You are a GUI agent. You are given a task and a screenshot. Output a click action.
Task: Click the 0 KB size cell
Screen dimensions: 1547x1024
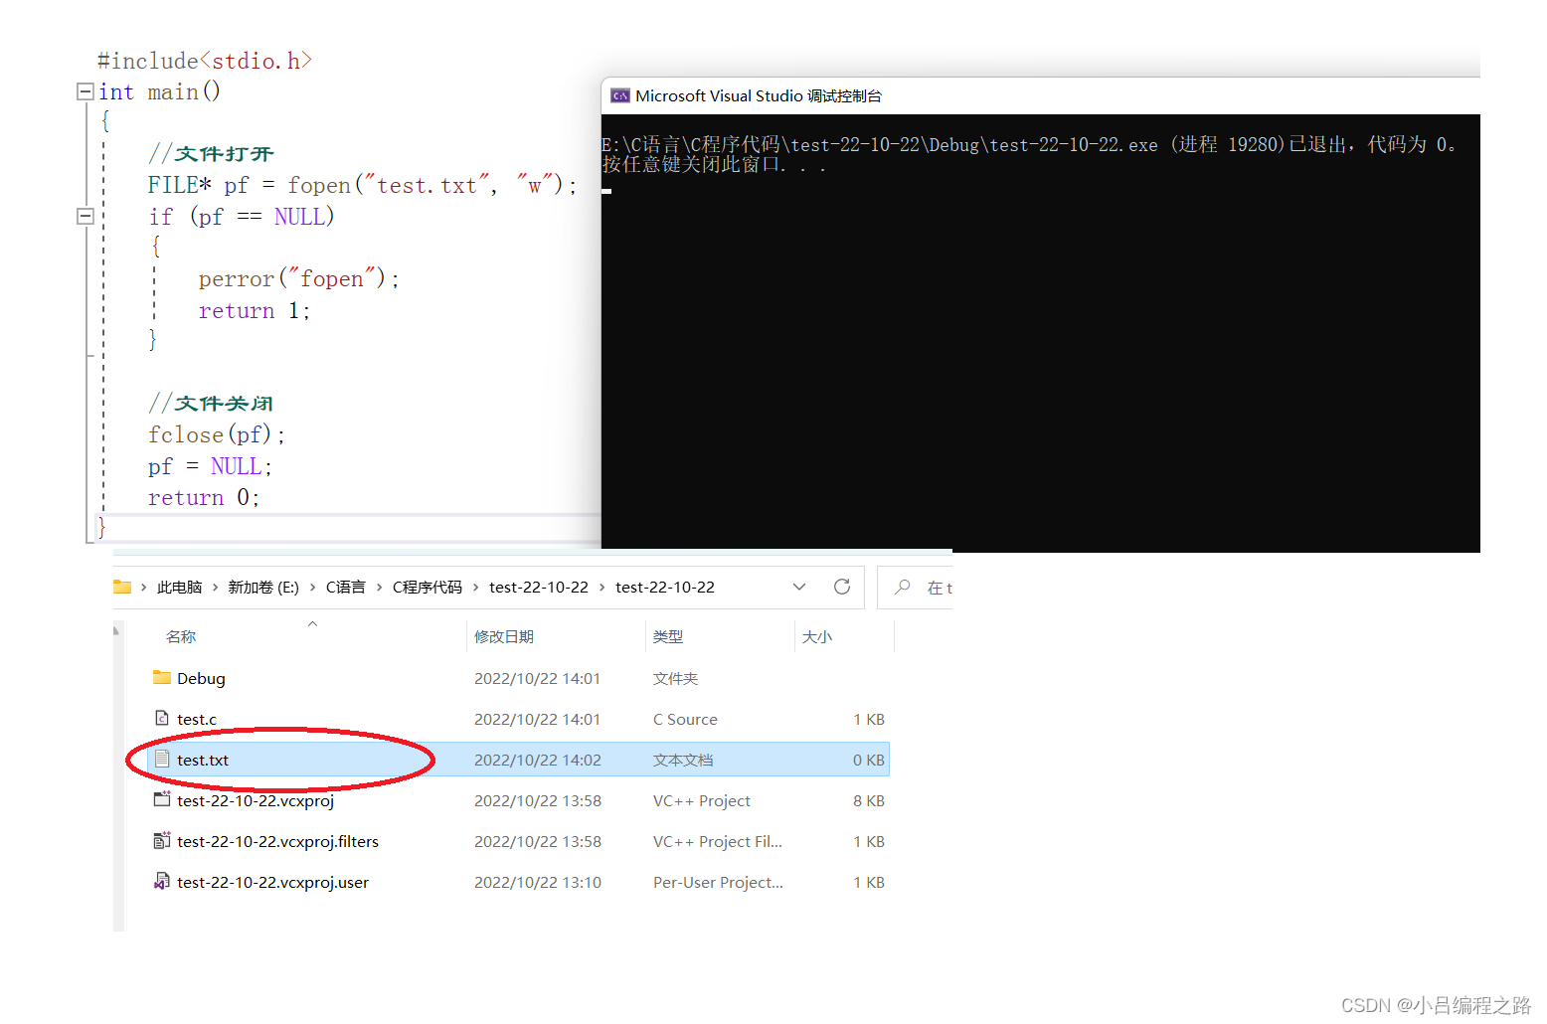point(868,760)
